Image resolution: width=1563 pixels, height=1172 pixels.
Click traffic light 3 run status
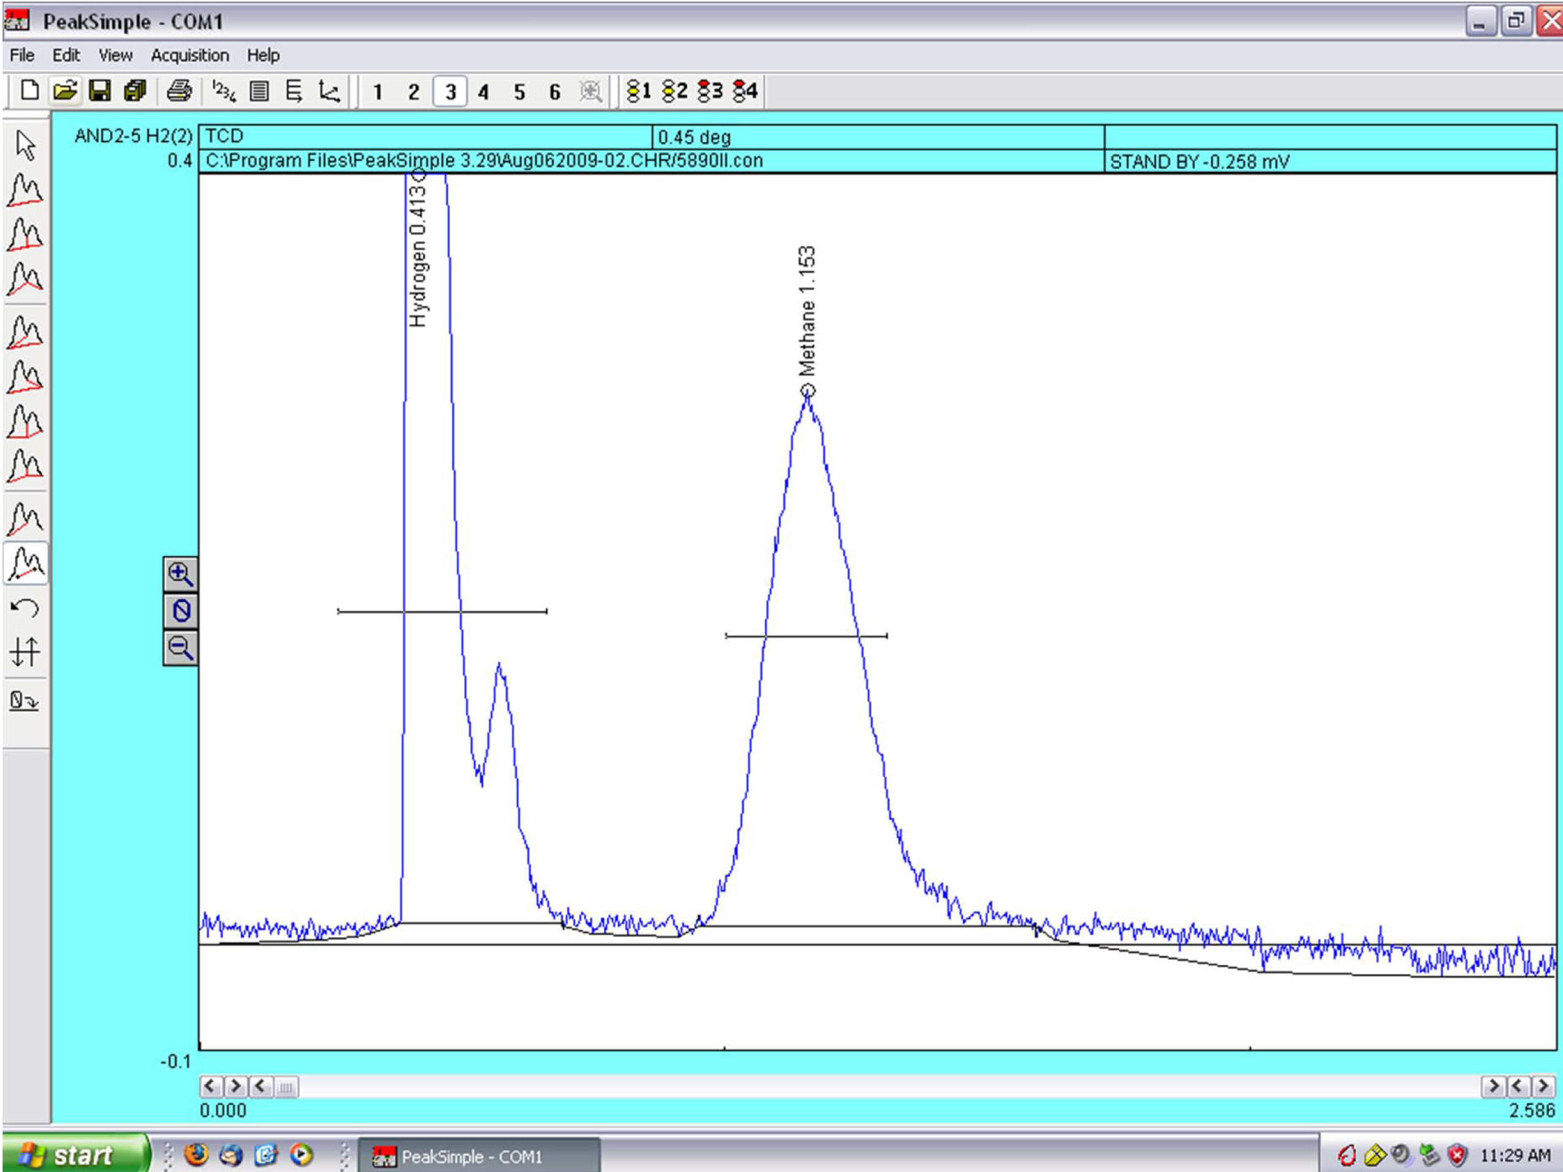point(709,91)
